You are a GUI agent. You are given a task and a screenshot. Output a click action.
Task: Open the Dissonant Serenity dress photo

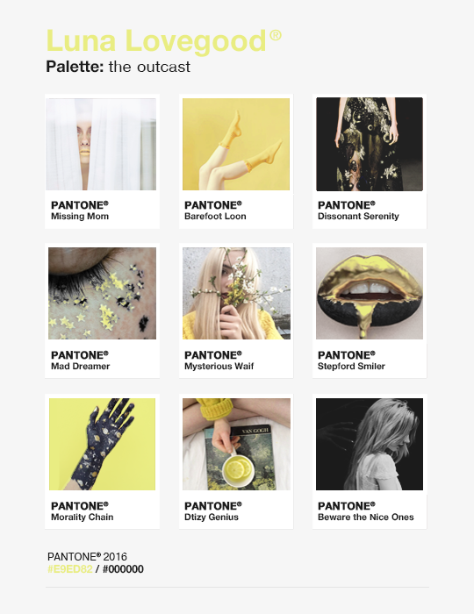tap(370, 144)
